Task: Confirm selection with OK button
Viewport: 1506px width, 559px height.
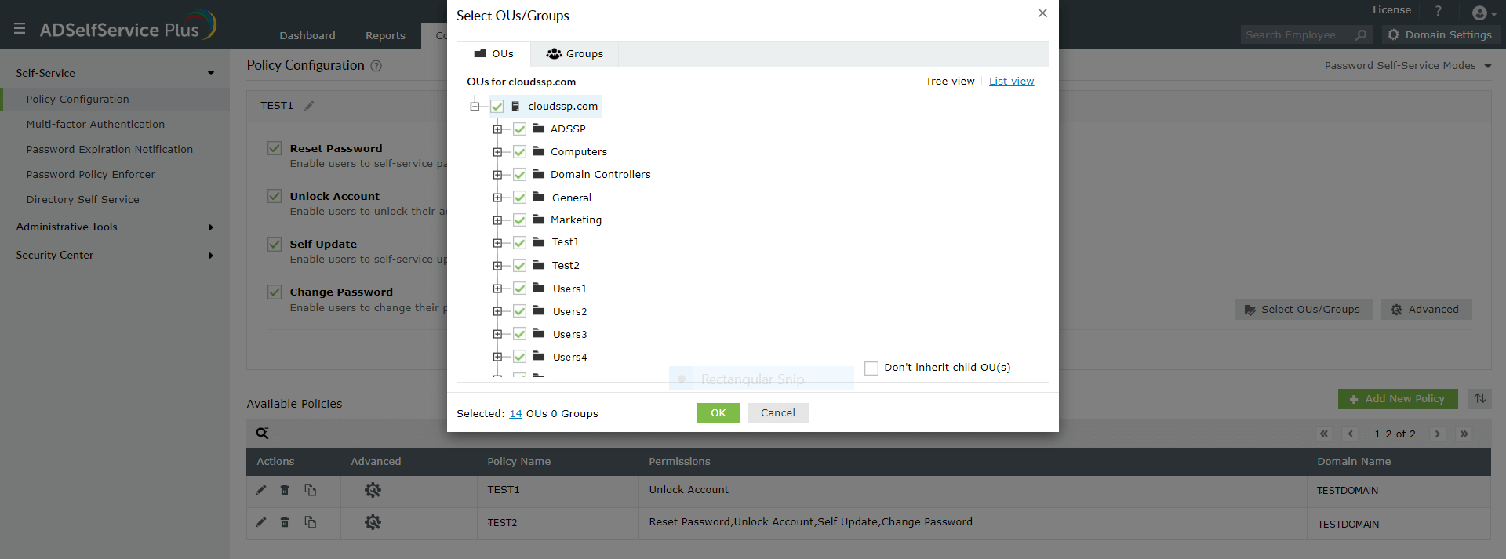Action: tap(718, 412)
